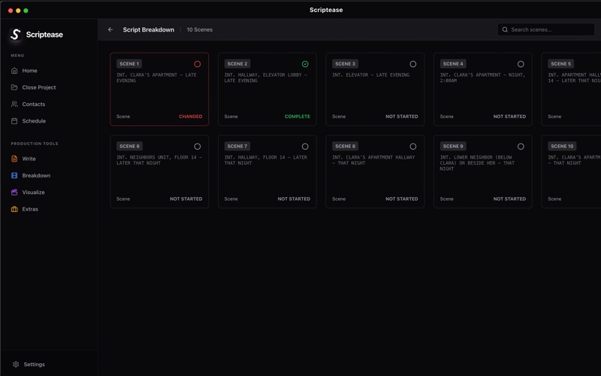The width and height of the screenshot is (601, 376).
Task: Click the SCENE 6 badge
Action: 129,146
